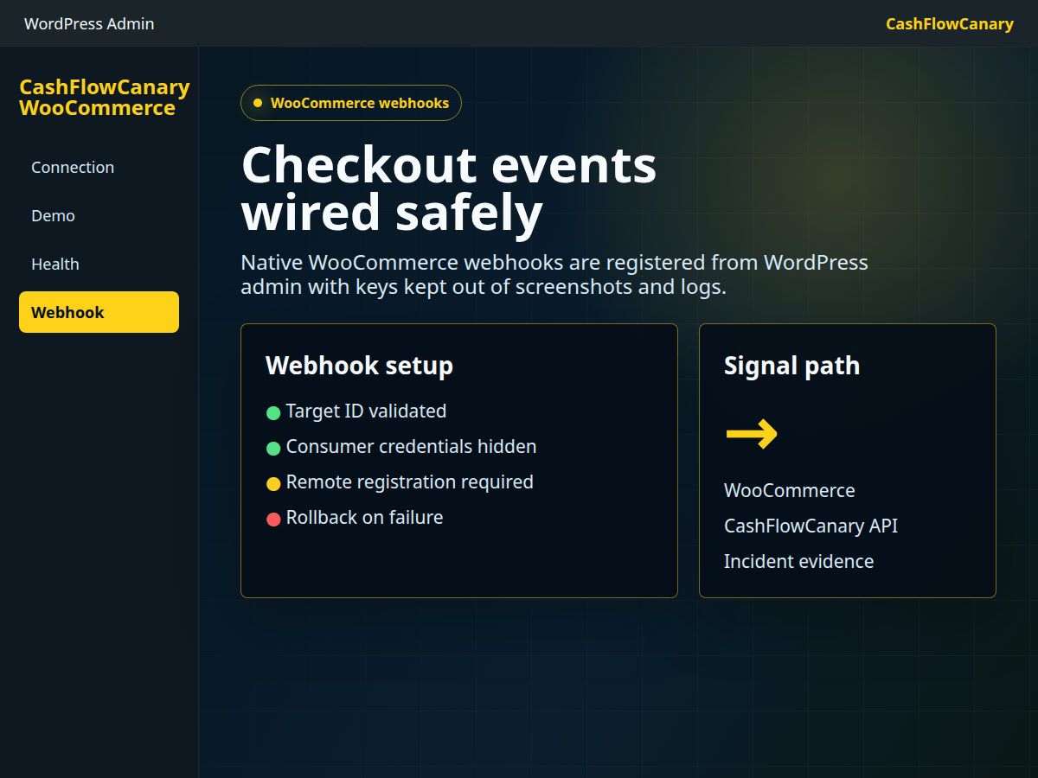This screenshot has height=778, width=1038.
Task: Click the Target ID validated text
Action: click(366, 411)
